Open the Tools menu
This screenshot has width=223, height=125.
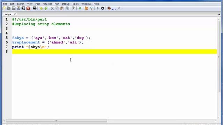pos(75,4)
